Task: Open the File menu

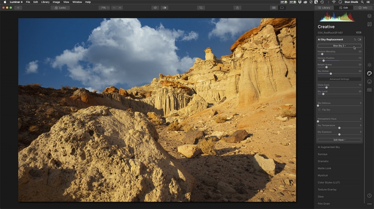Action: (x=28, y=2)
